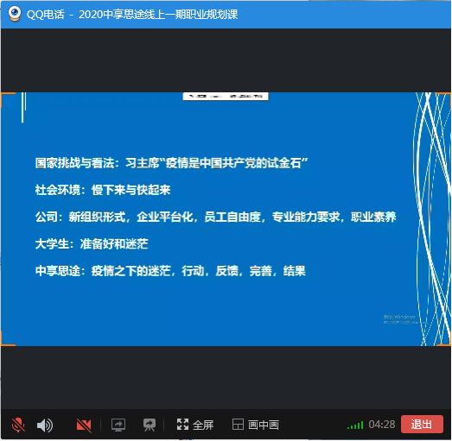Click the slide line starting 中享思途：疫情之下的迷茫

[x=170, y=271]
